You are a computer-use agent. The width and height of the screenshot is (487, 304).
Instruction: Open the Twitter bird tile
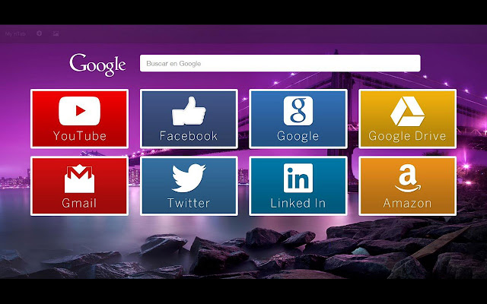[x=189, y=185]
